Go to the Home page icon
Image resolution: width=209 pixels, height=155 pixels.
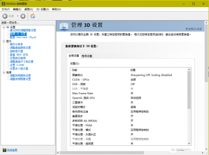click(x=33, y=16)
